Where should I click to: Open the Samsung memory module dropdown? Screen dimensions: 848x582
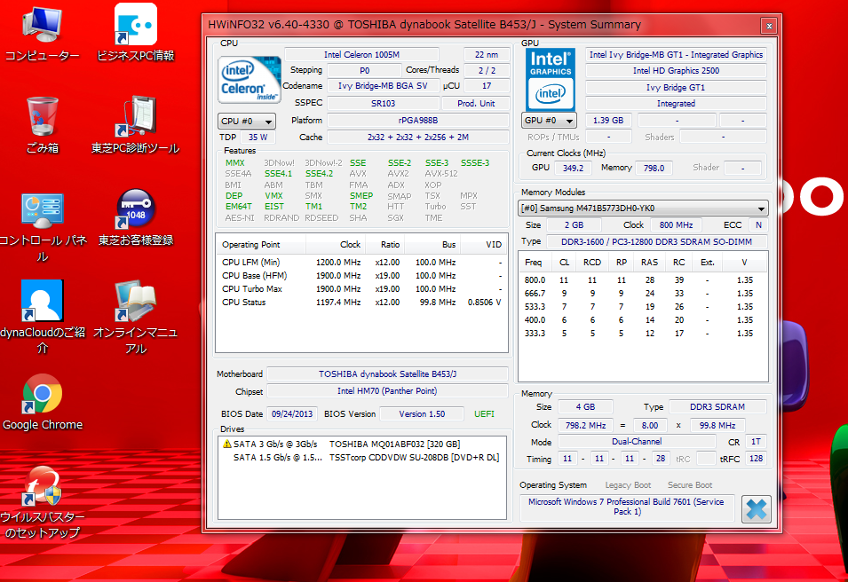(x=643, y=208)
